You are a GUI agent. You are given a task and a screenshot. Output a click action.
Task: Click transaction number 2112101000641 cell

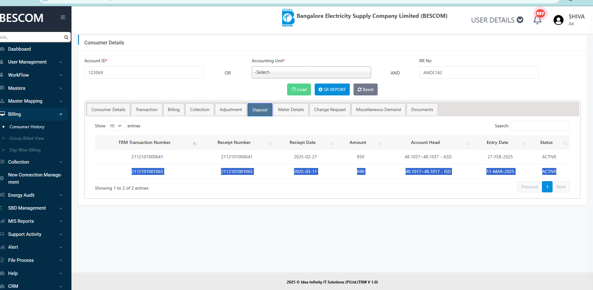point(147,157)
